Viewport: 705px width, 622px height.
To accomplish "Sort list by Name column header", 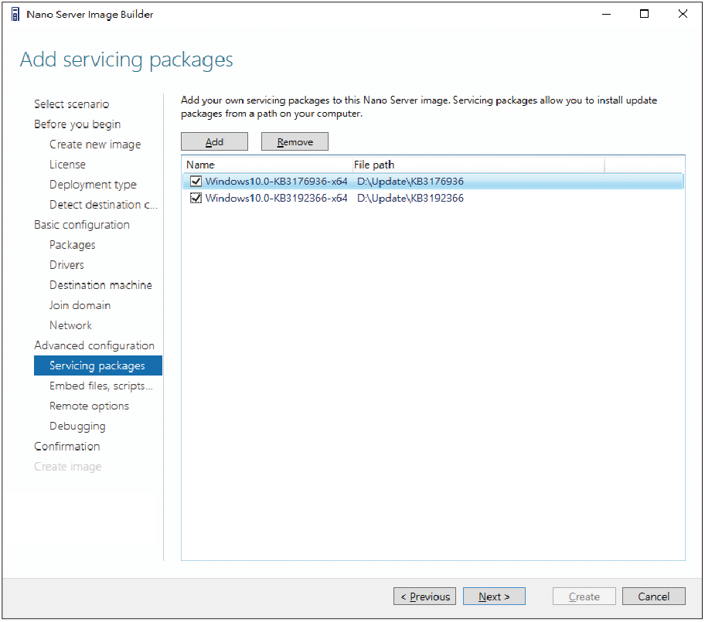I will point(267,165).
